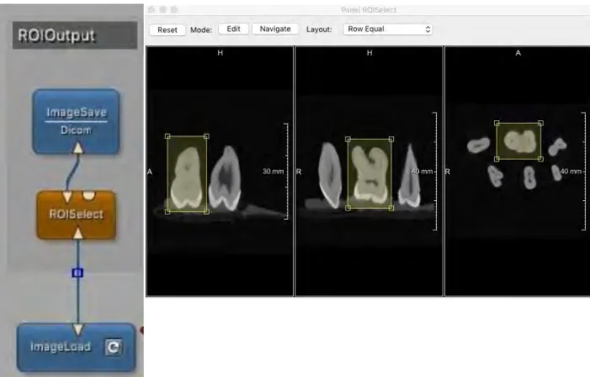Click the 30 mm scale label
590x377 pixels.
click(274, 171)
